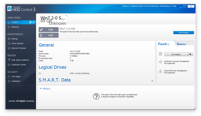
Task: Select the C:\ logical drive entry
Action: [x=40, y=74]
